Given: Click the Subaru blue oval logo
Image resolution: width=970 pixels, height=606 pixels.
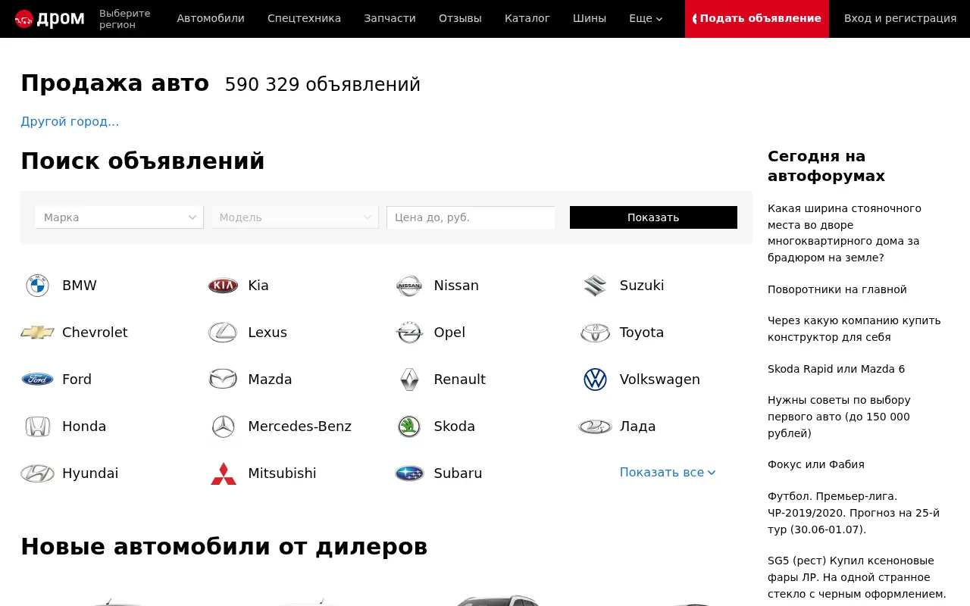Looking at the screenshot, I should pos(409,473).
